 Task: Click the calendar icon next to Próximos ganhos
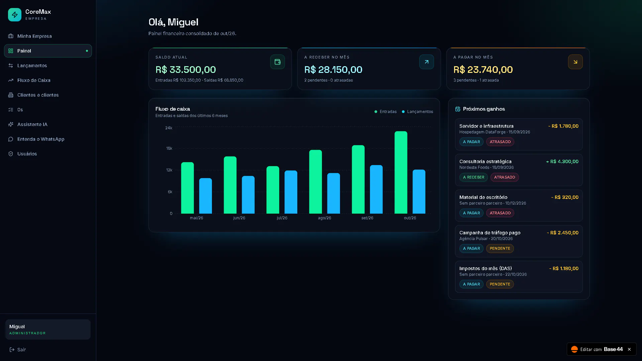tap(458, 109)
